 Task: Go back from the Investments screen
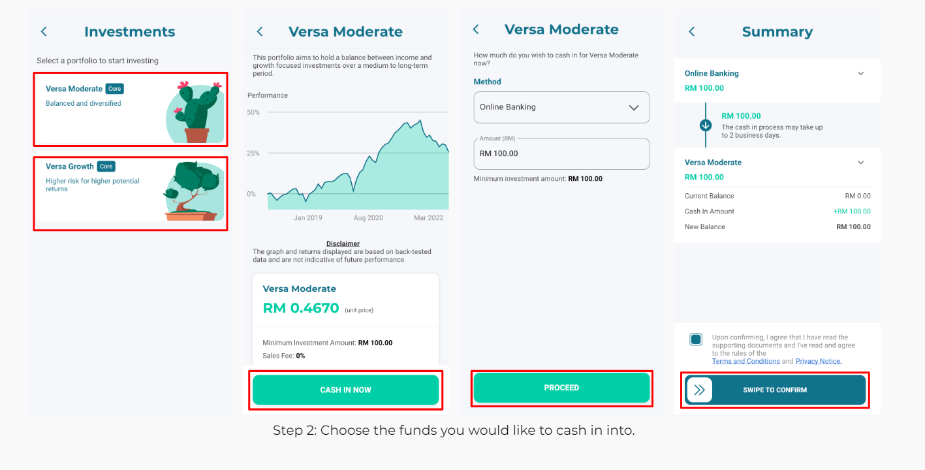44,31
